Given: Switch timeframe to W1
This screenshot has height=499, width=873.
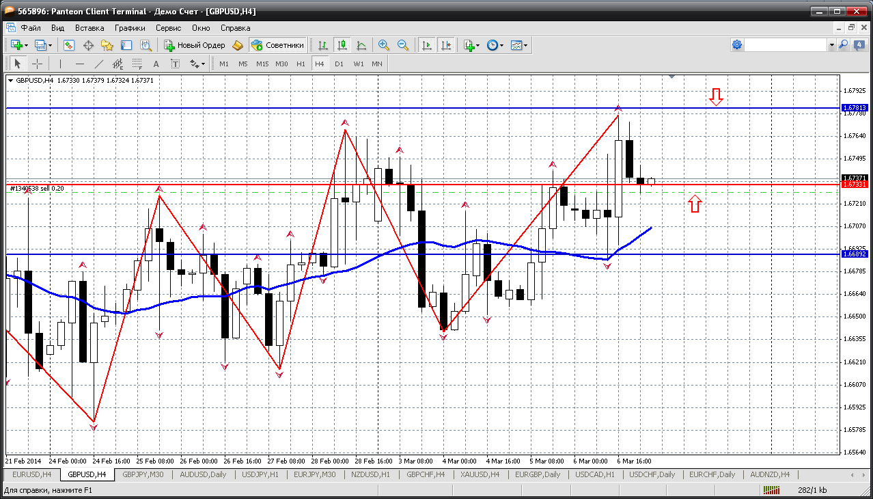Looking at the screenshot, I should click(x=359, y=64).
